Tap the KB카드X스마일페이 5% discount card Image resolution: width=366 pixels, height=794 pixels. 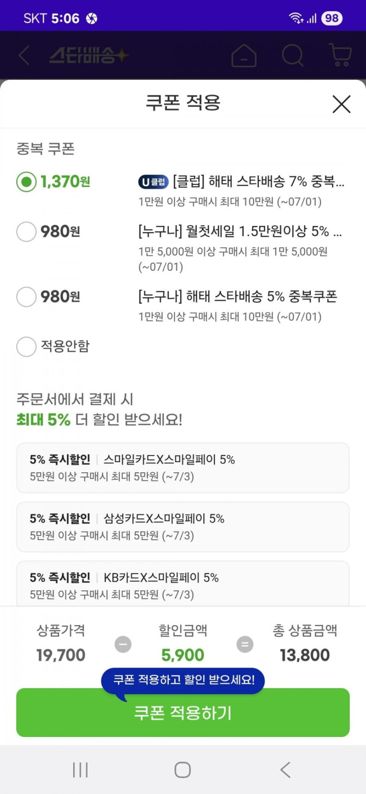[x=183, y=585]
